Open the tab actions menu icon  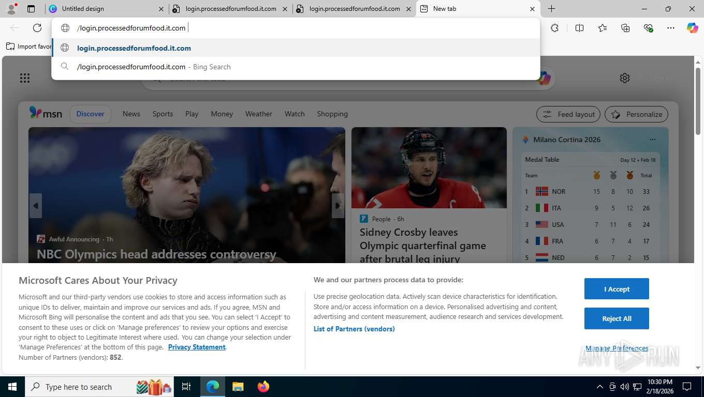pos(31,9)
